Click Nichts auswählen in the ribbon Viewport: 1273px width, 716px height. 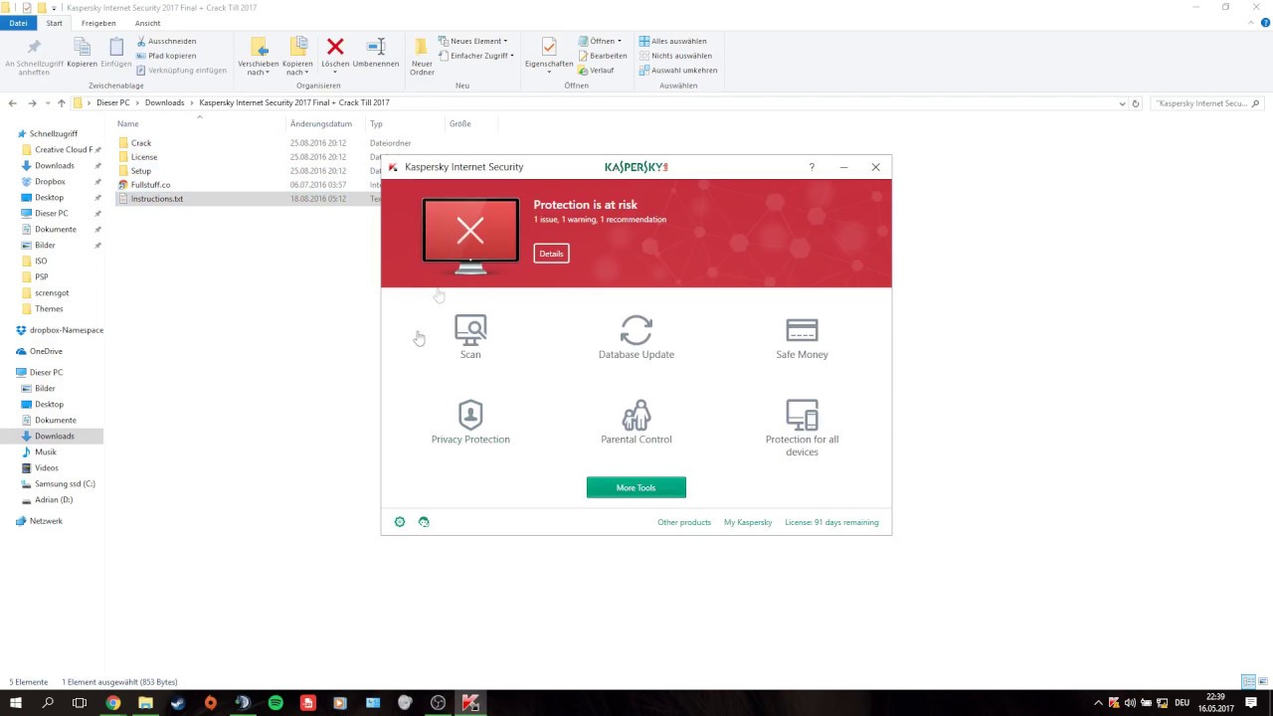point(676,56)
